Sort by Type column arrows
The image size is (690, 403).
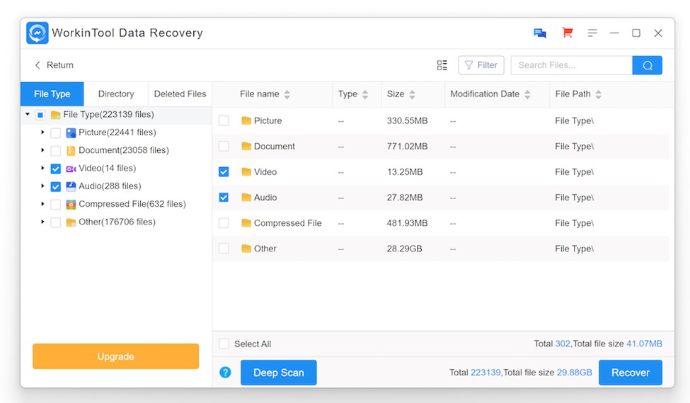364,94
